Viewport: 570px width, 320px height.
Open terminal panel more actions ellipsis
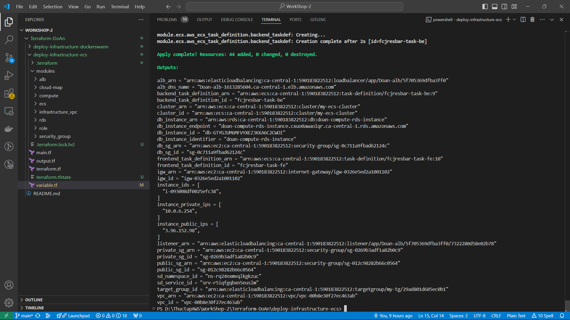click(542, 20)
